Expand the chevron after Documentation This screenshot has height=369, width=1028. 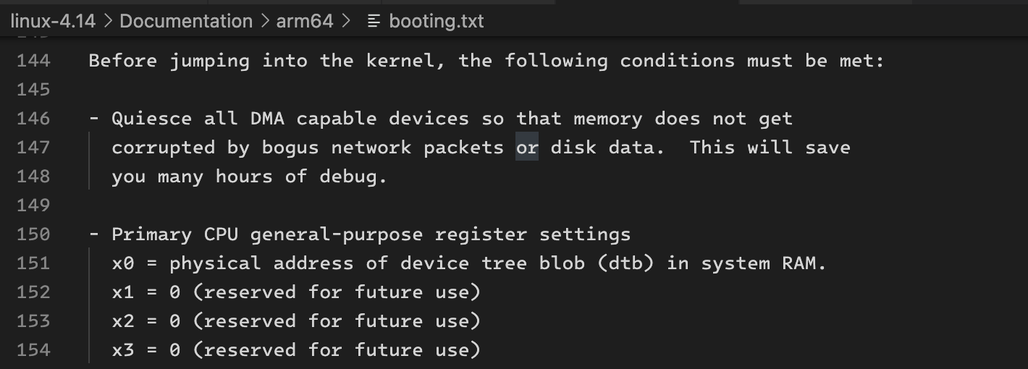click(x=265, y=22)
